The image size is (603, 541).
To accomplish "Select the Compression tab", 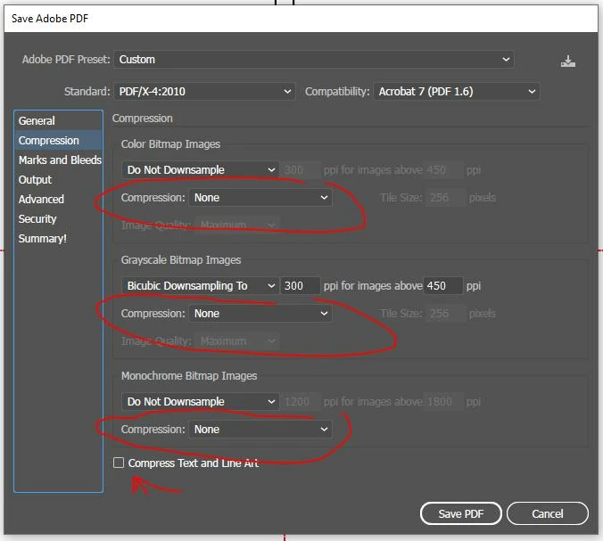I will coord(58,140).
